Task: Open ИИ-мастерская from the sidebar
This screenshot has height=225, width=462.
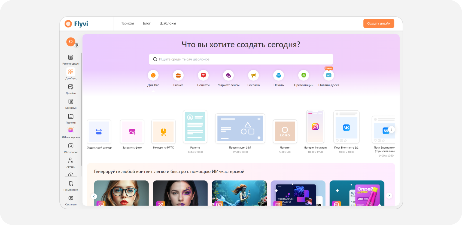Action: click(x=71, y=133)
